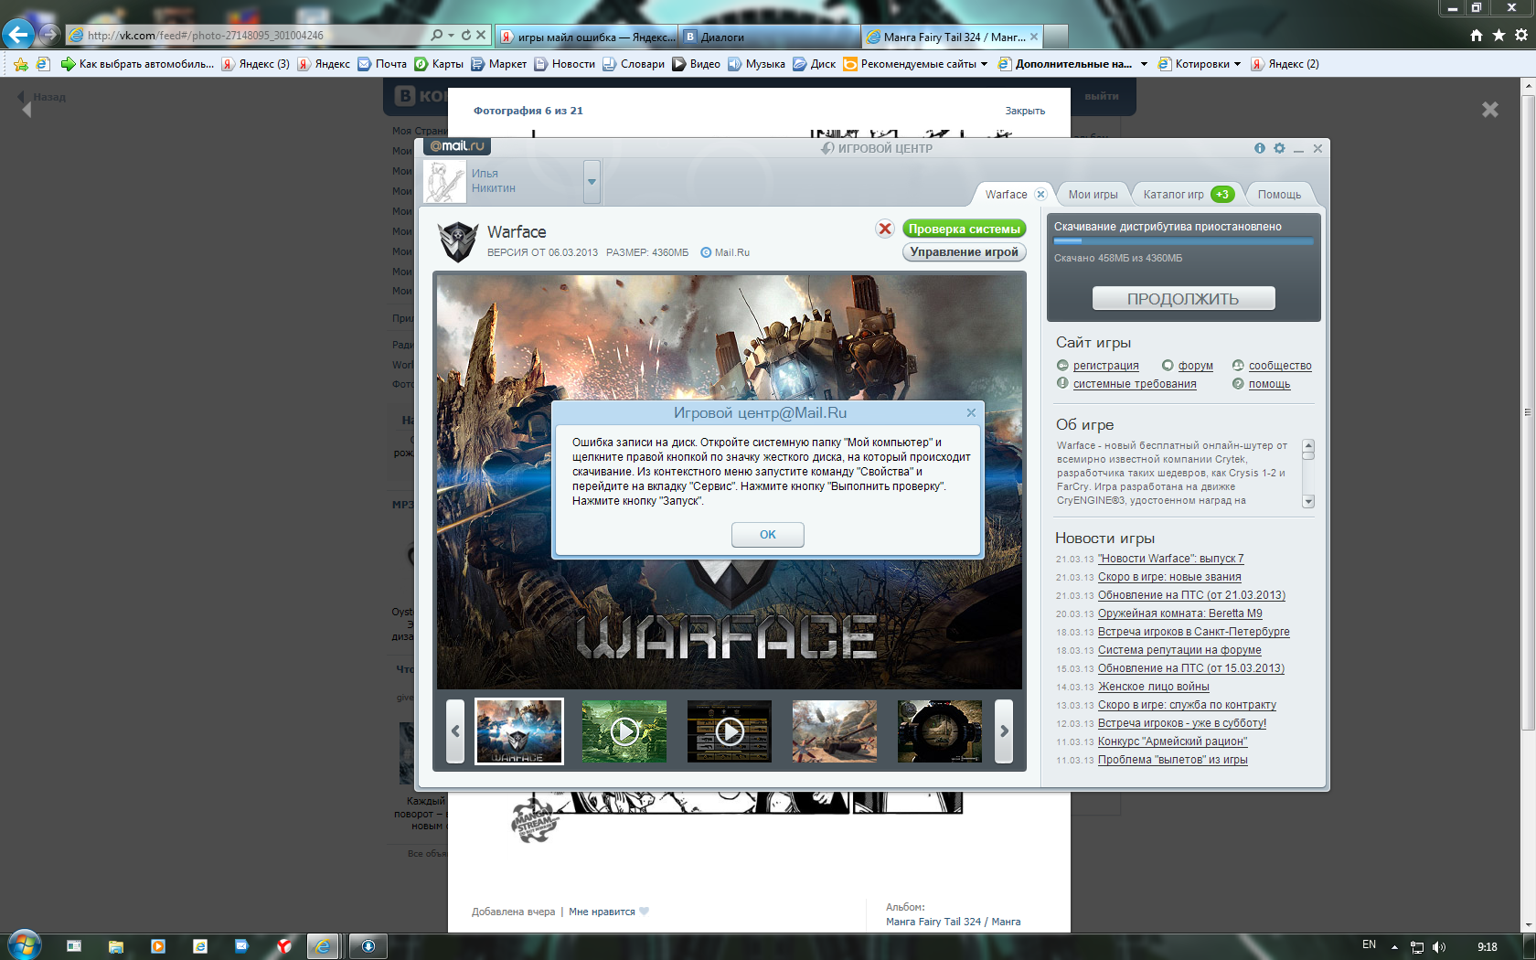Viewport: 1536px width, 960px height.
Task: Open news Система репутации на форуме
Action: pyautogui.click(x=1179, y=650)
